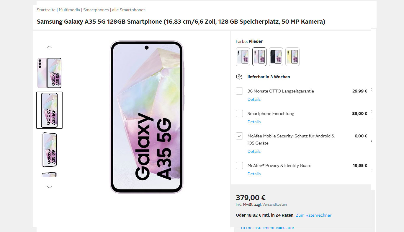Click the thumbnail gallery down arrow
The width and height of the screenshot is (404, 232).
click(x=49, y=187)
